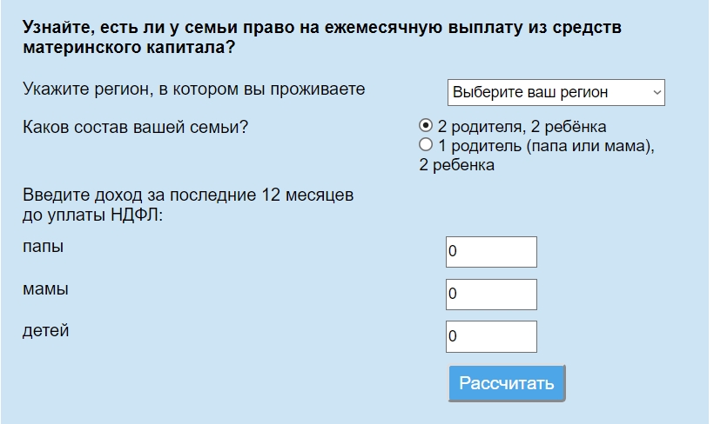Viewport: 714px width, 424px height.
Task: Select the '2 родителя, 2 ребёнка' radio button
Action: [425, 125]
